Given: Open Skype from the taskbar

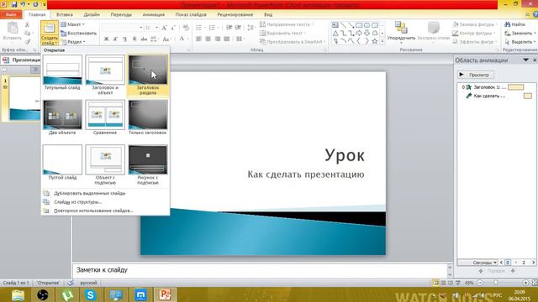Looking at the screenshot, I should coord(91,294).
